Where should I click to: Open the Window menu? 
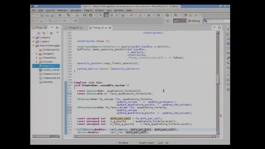tap(119, 10)
